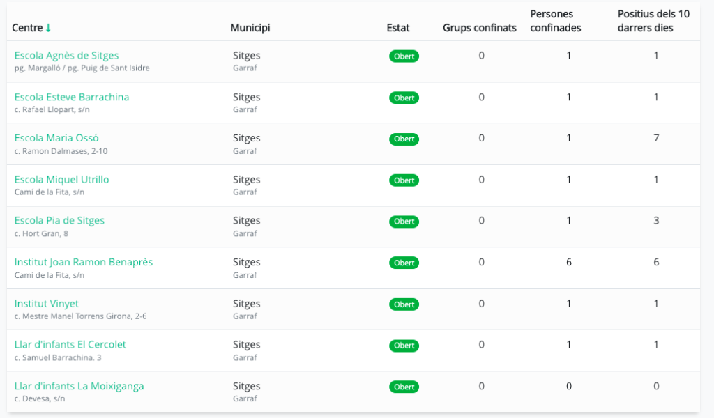Click Centre column header text
Viewport: 714px width, 418px height.
click(28, 28)
